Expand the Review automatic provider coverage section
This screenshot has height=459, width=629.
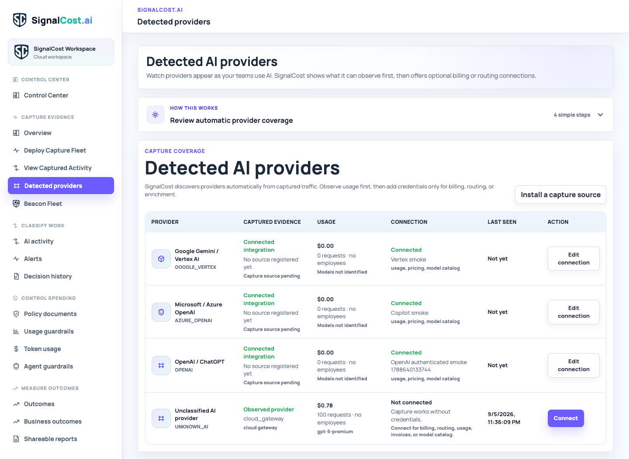376,115
